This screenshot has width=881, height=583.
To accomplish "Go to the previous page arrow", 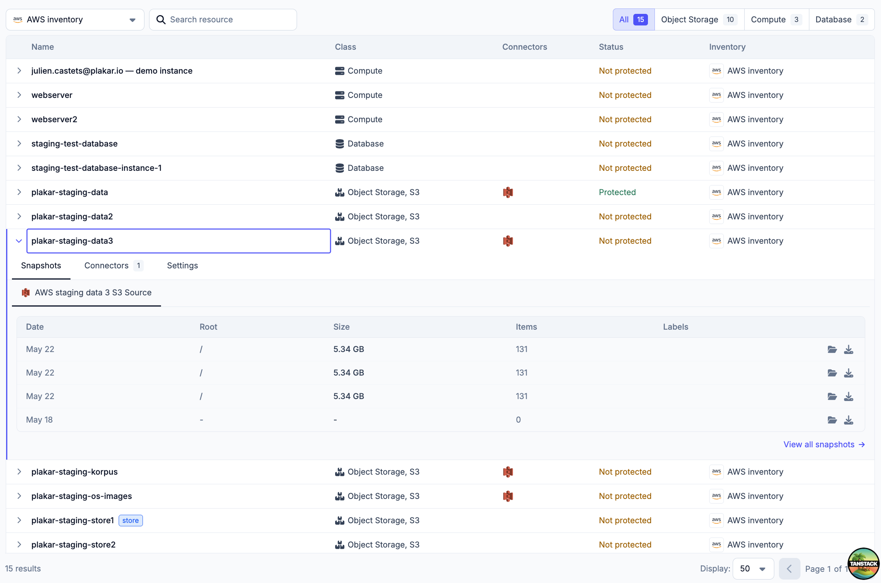I will point(789,569).
